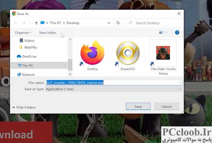This screenshot has height=143, width=212.
Task: Select the PowerISO shortcut icon
Action: pyautogui.click(x=128, y=53)
